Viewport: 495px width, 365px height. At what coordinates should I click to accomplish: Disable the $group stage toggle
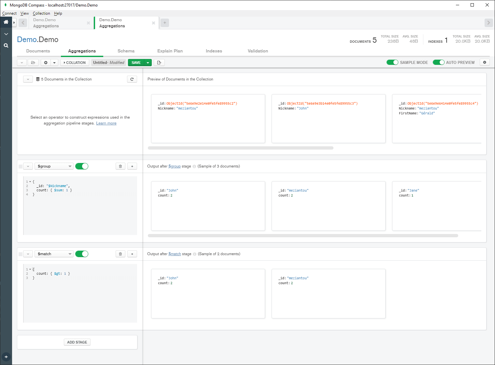coord(82,166)
